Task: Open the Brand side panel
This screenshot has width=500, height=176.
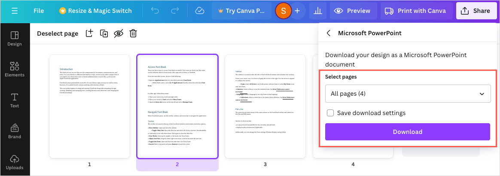Action: 15,131
